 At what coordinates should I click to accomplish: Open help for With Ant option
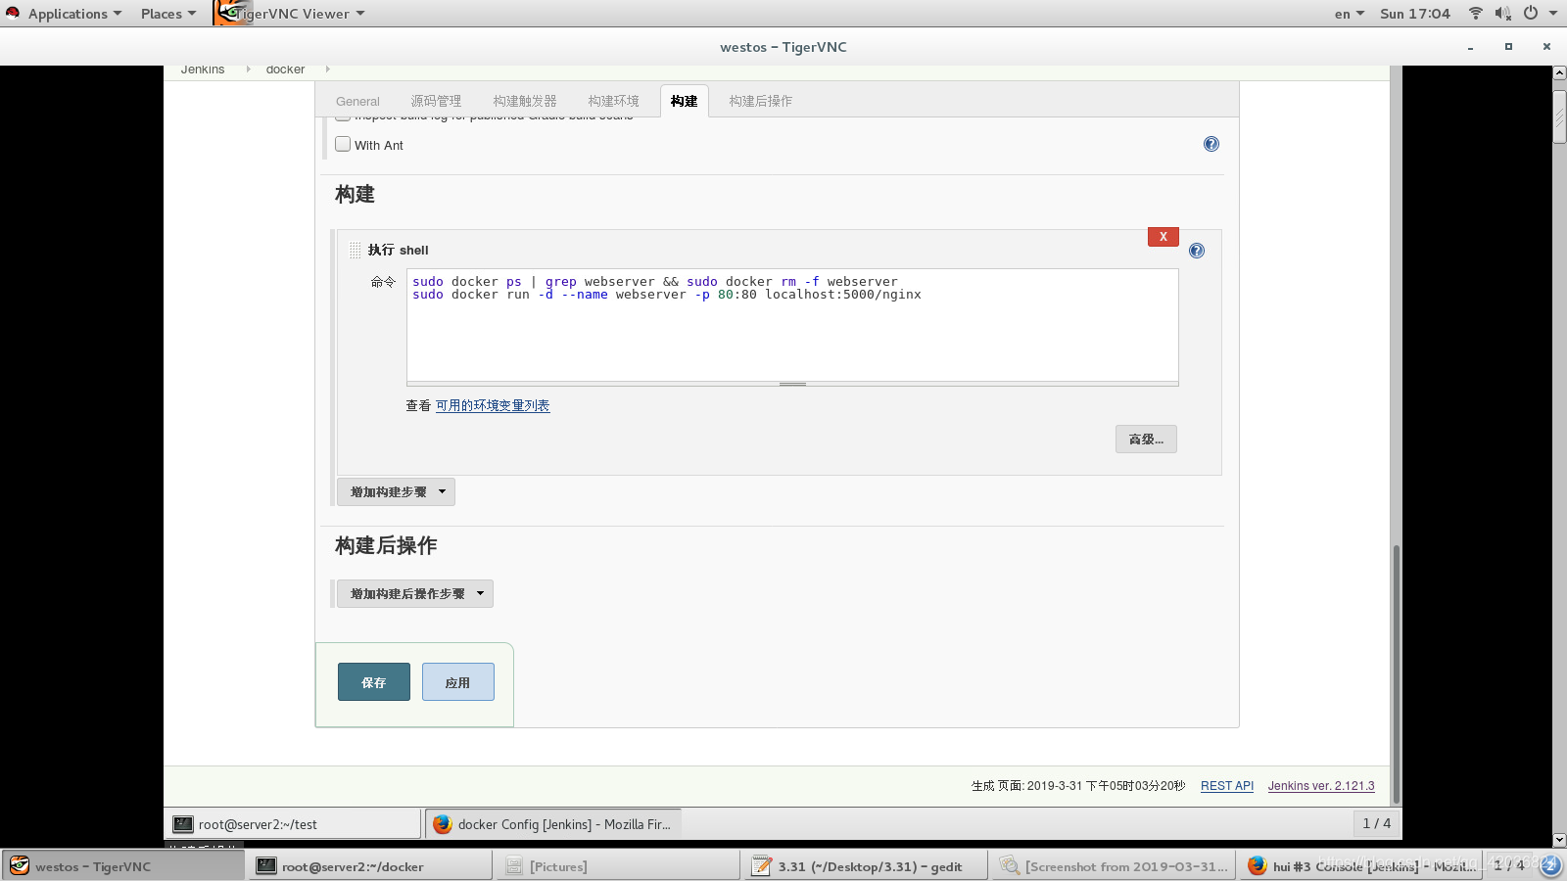tap(1211, 144)
